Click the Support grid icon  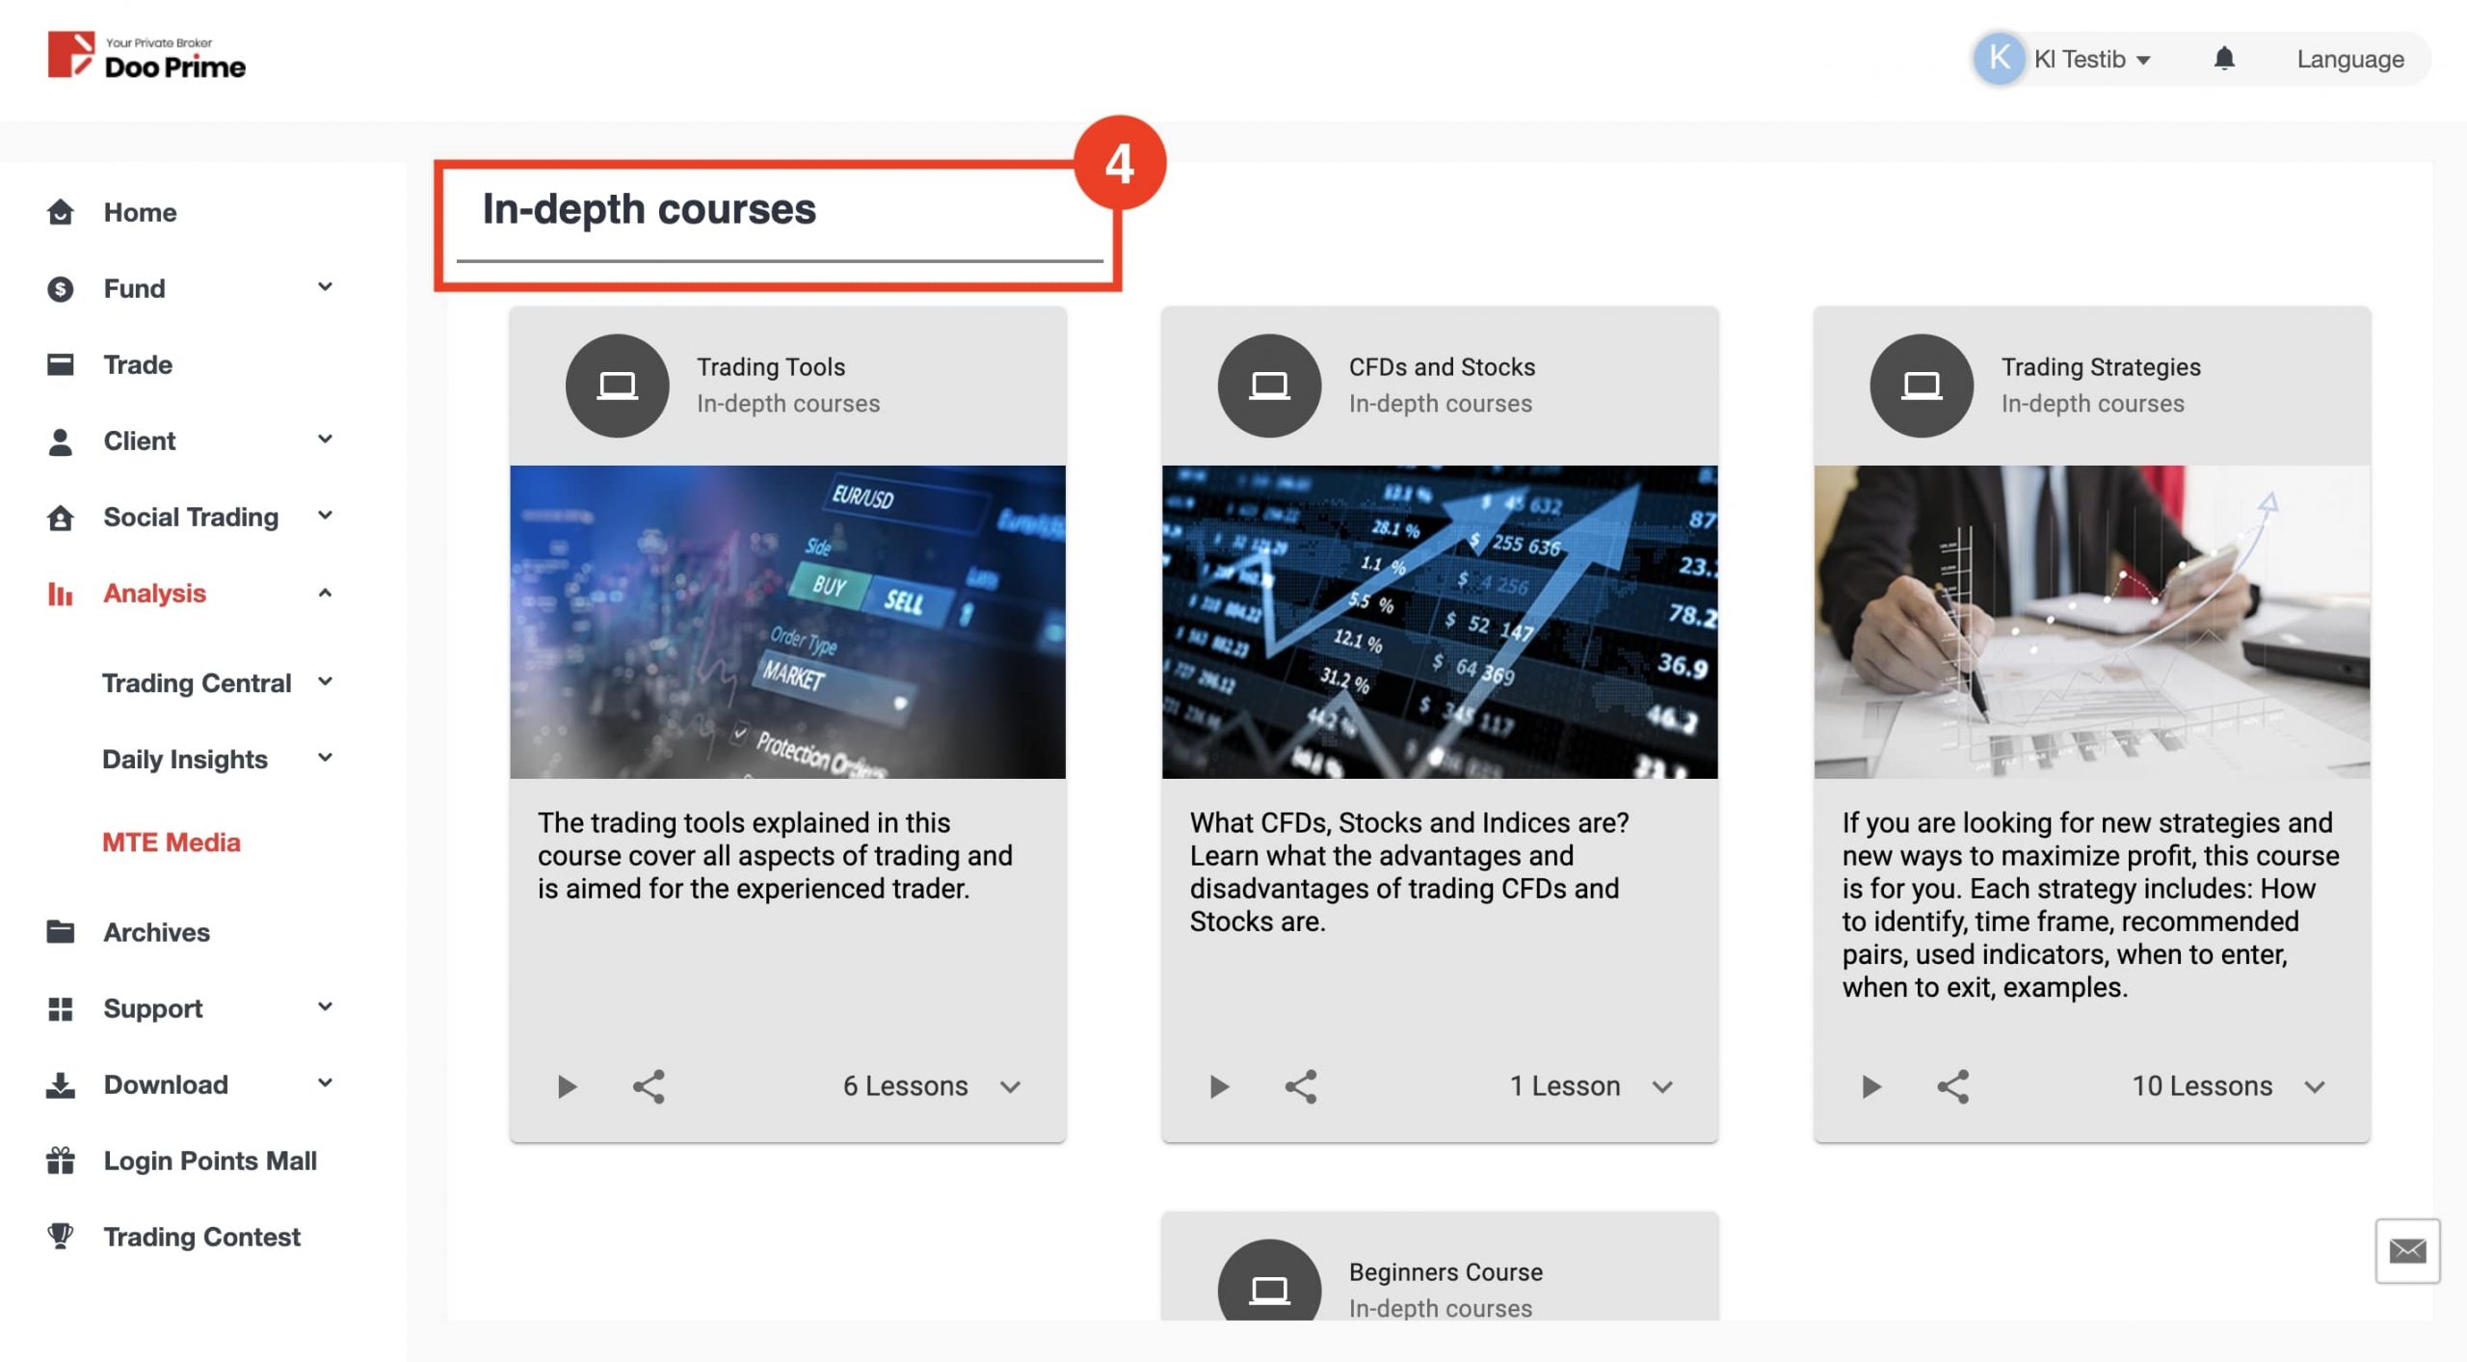coord(60,1008)
